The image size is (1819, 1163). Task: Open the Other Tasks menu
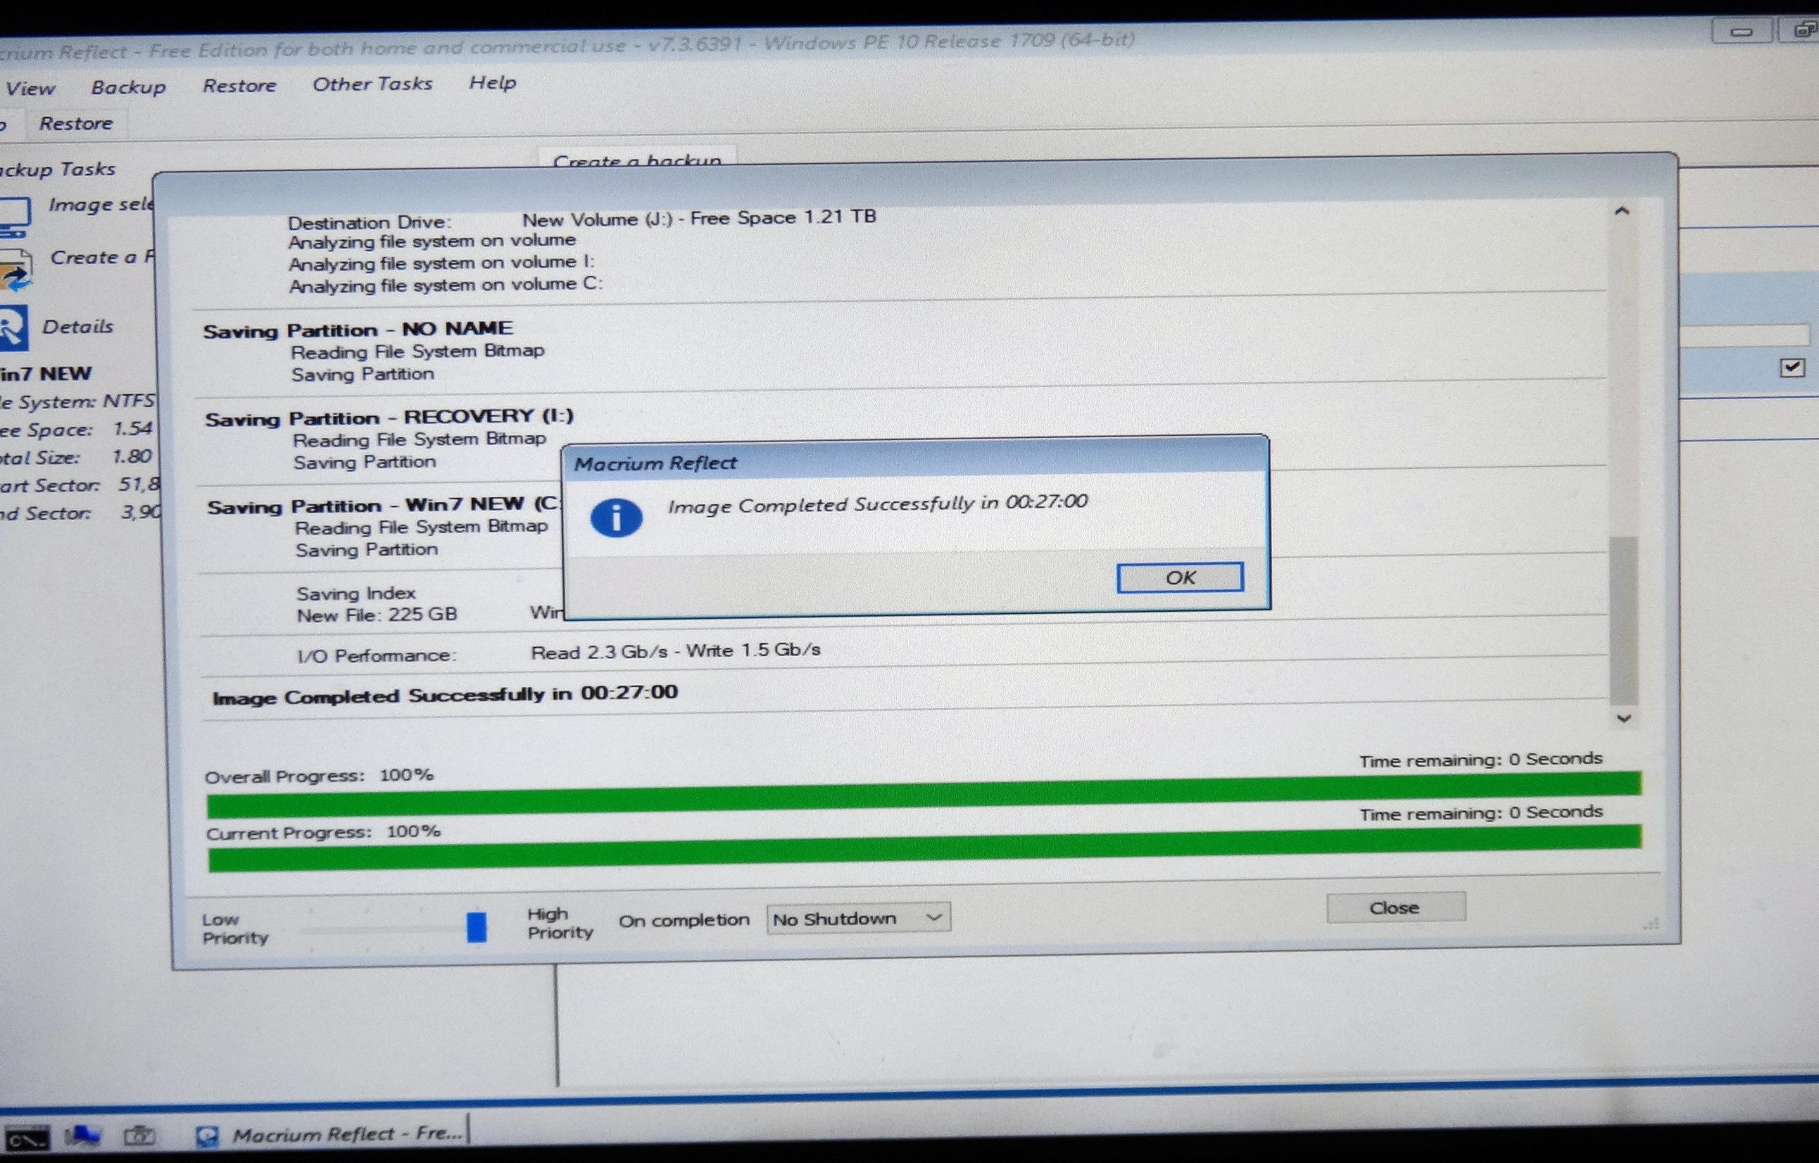point(372,84)
